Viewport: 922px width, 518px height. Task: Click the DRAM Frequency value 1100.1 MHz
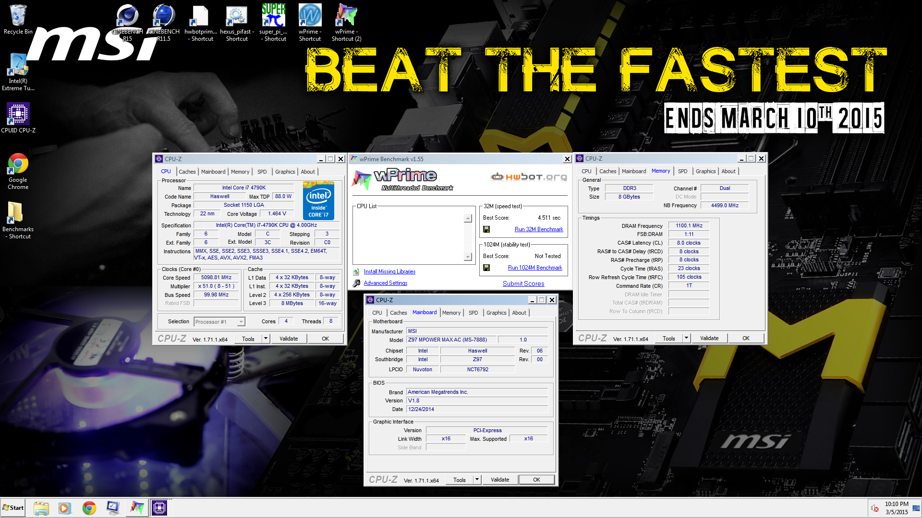pos(689,226)
